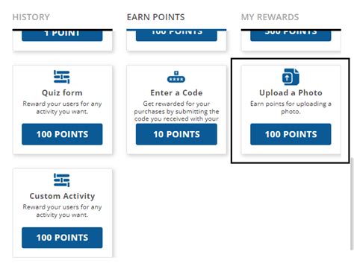Image resolution: width=354 pixels, height=269 pixels.
Task: Click the Custom Activity heading
Action: 62,196
